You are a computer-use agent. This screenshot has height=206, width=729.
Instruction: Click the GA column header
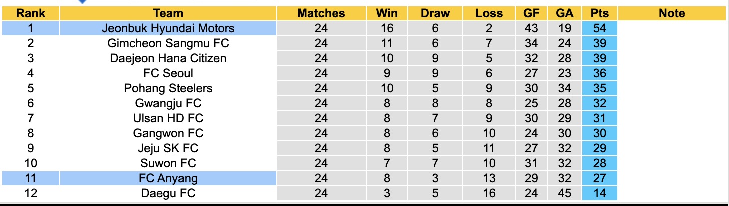click(x=564, y=14)
